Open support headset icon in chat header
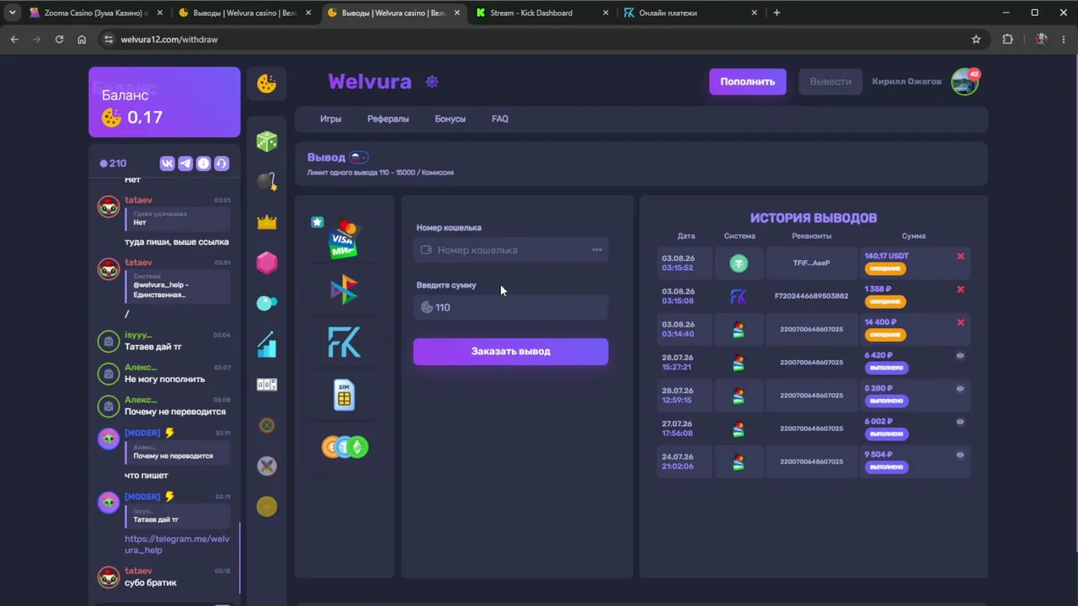 (x=221, y=163)
